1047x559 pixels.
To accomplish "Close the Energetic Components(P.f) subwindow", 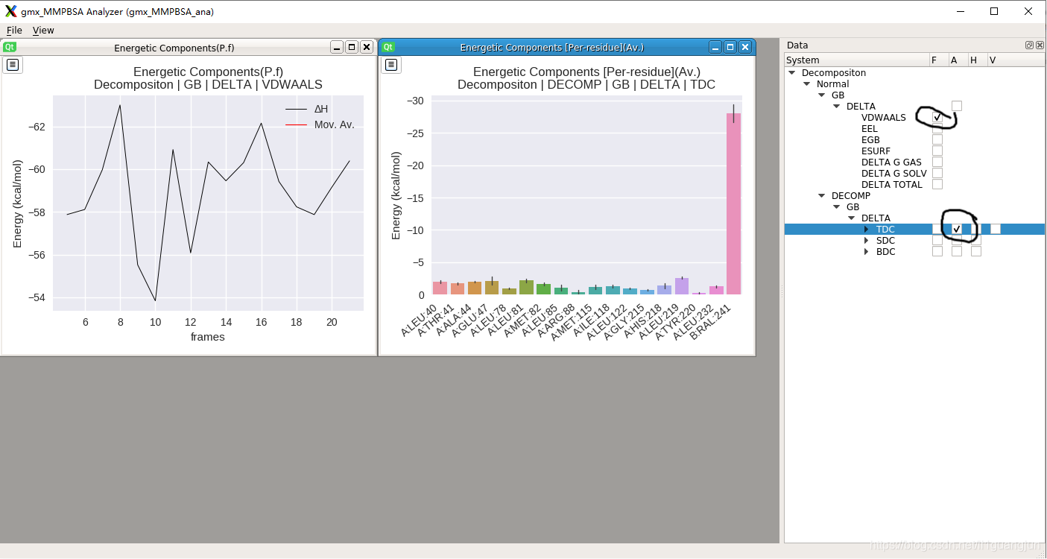I will (367, 47).
